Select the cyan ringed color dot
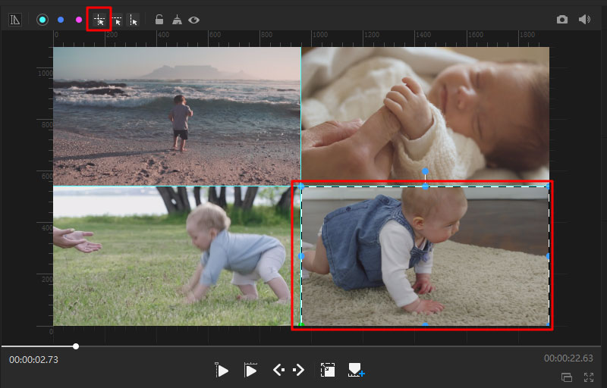Viewport: 607px width, 388px height. click(x=42, y=20)
